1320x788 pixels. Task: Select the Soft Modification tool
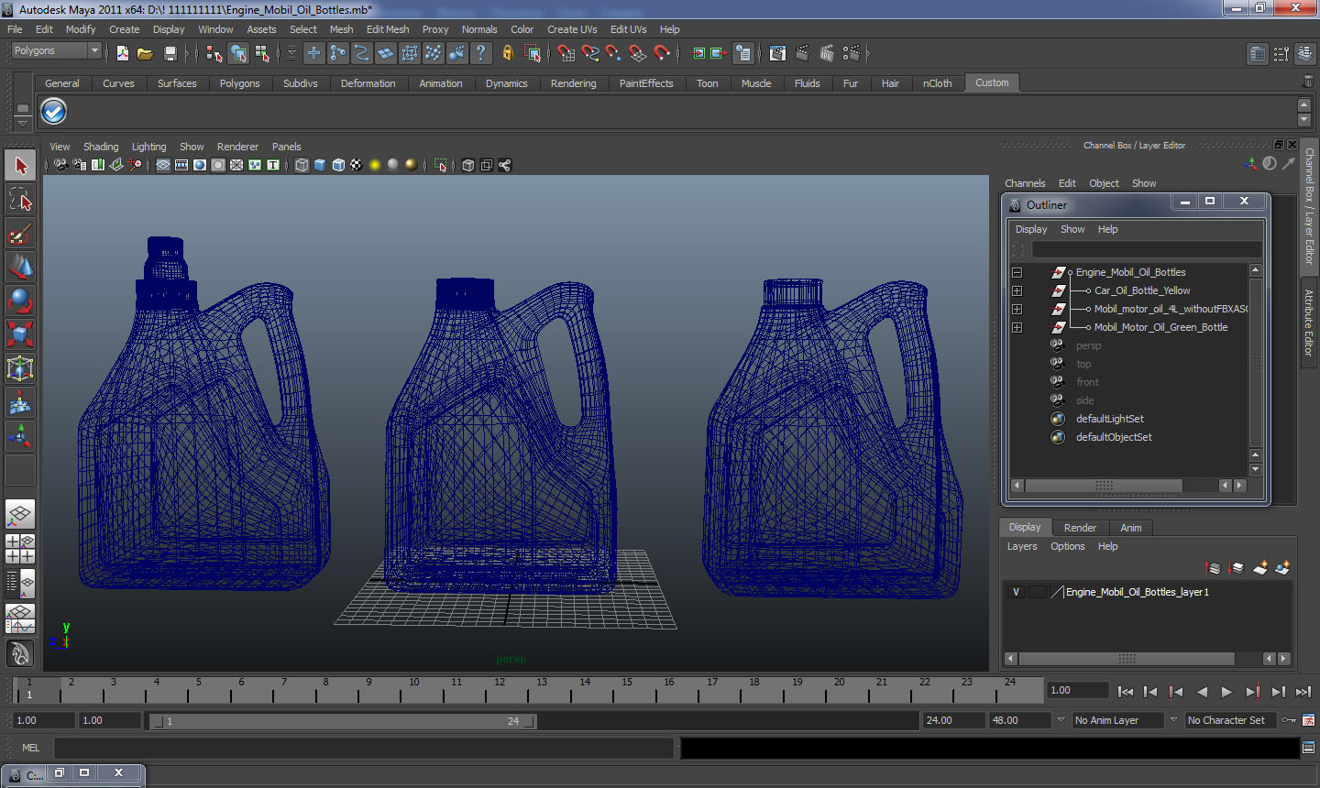click(20, 401)
